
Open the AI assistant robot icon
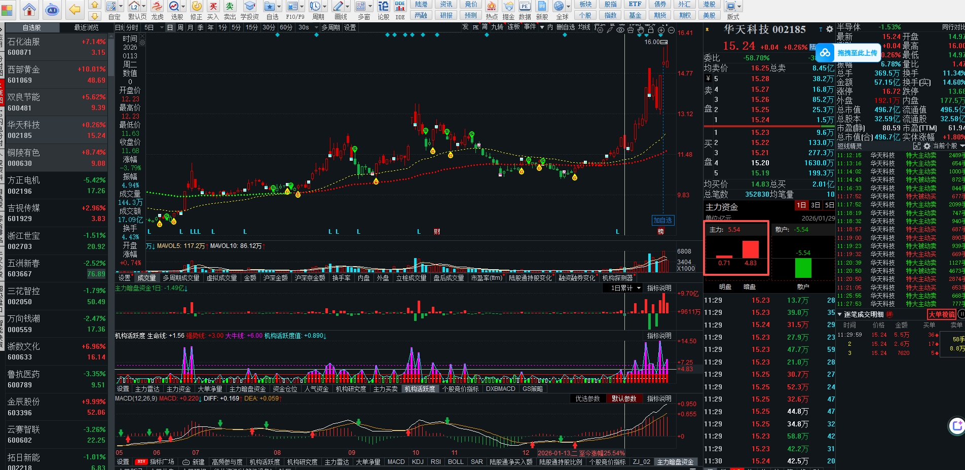point(52,9)
